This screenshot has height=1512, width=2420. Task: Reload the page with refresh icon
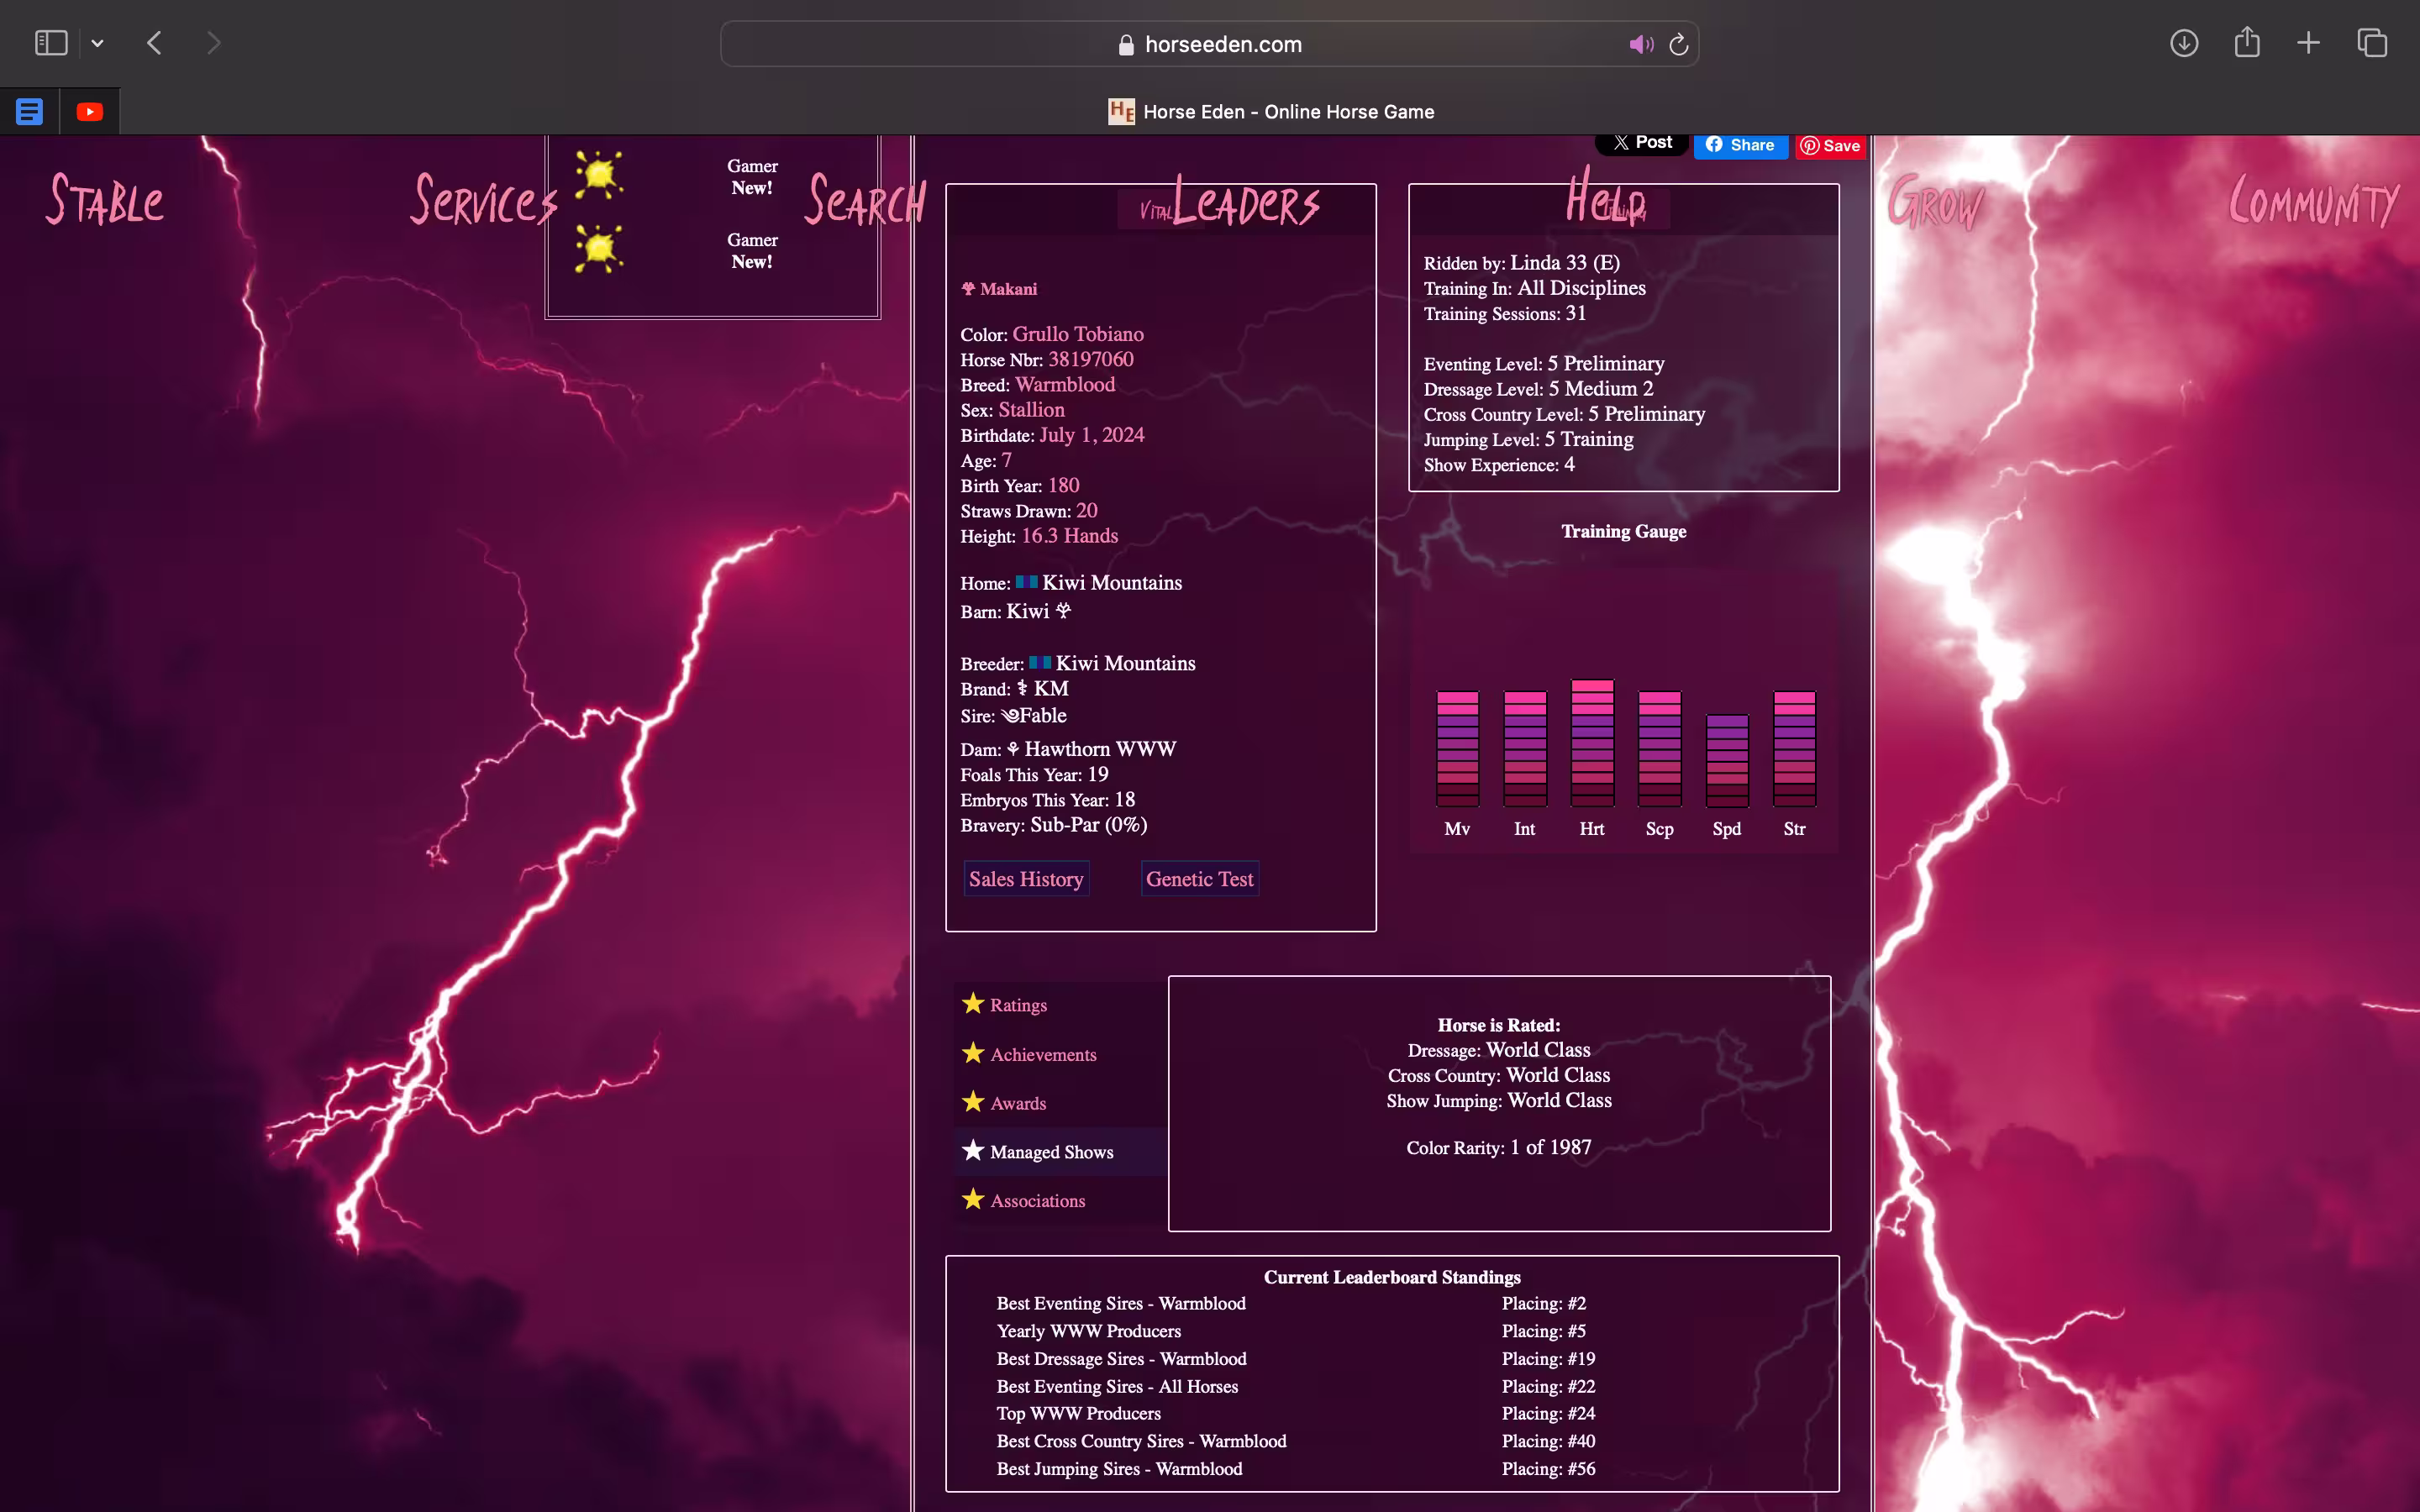click(1679, 44)
